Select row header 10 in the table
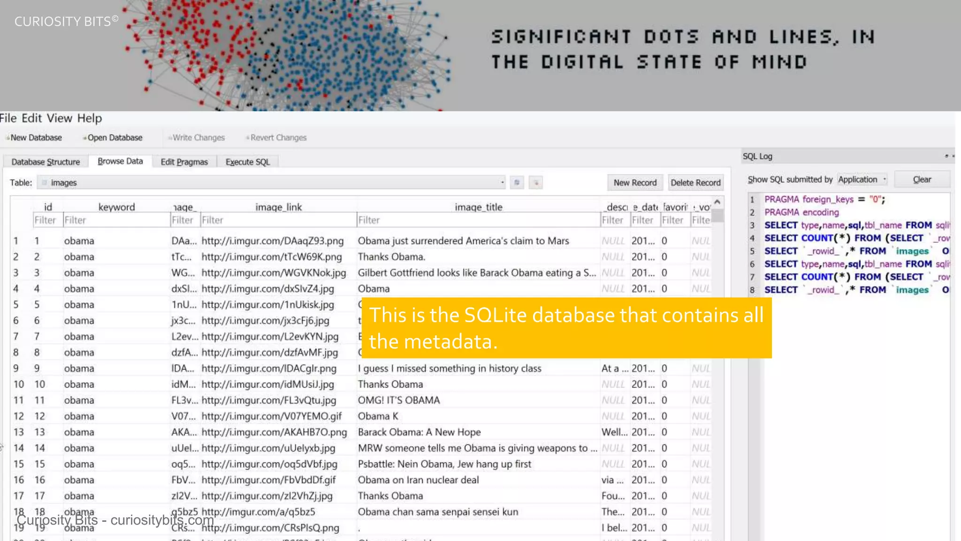This screenshot has width=961, height=541. [x=19, y=385]
